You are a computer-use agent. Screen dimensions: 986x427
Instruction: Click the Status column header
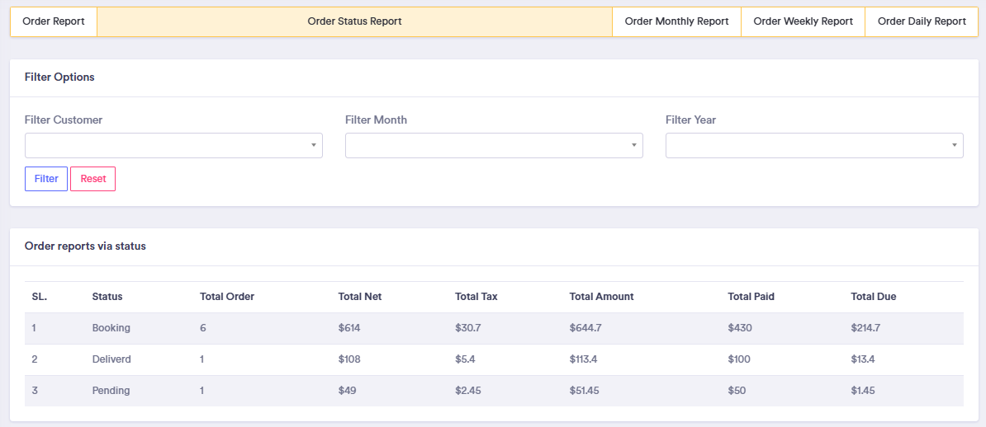pos(107,297)
